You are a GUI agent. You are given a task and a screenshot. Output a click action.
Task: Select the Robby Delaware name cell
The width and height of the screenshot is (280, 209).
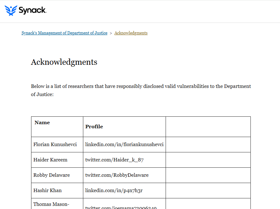(x=57, y=175)
